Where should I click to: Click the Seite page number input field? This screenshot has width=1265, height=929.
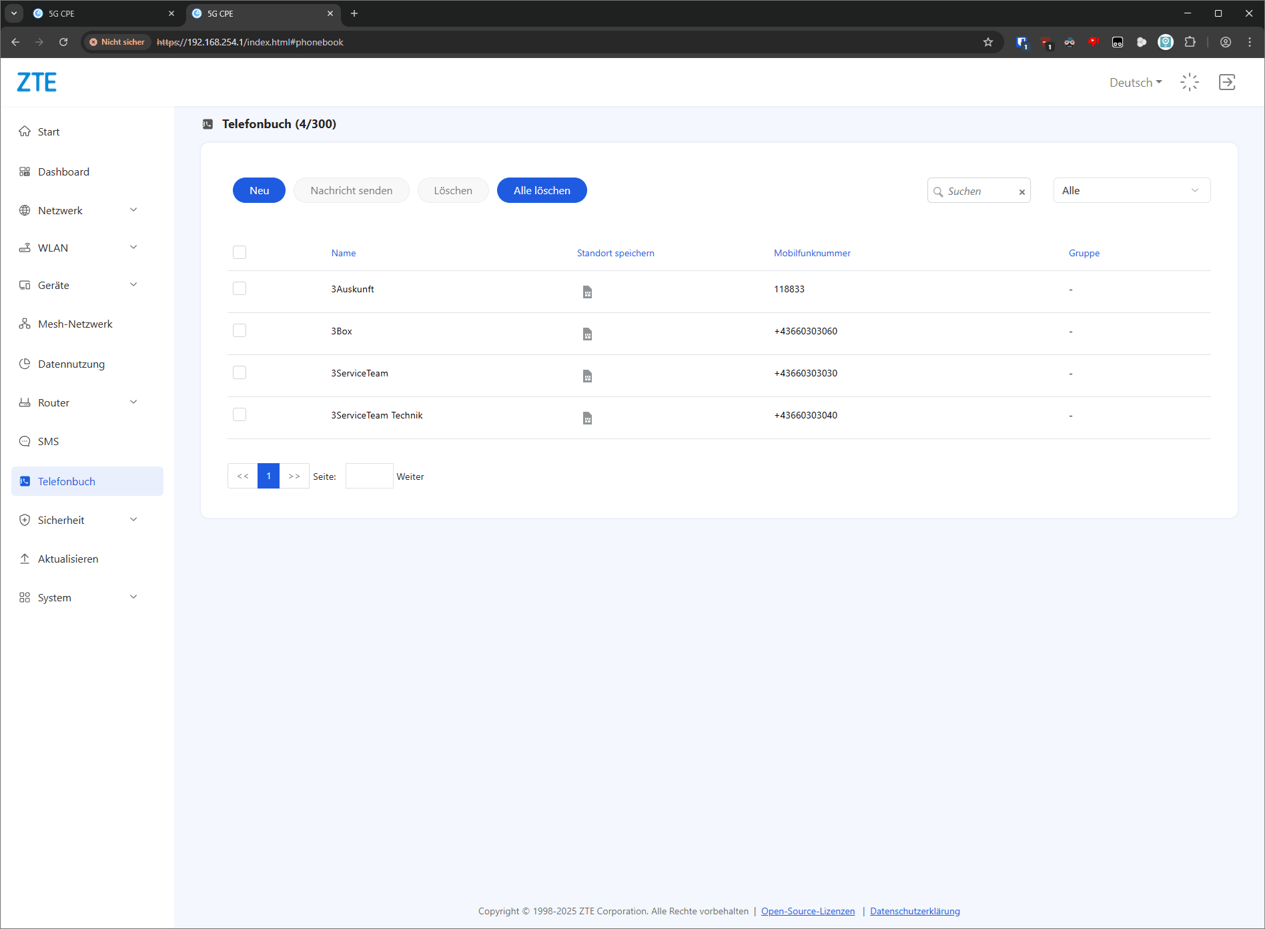(x=370, y=476)
